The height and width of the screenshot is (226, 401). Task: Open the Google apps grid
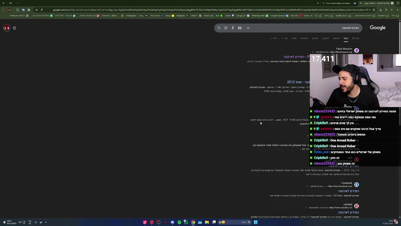coord(14,28)
